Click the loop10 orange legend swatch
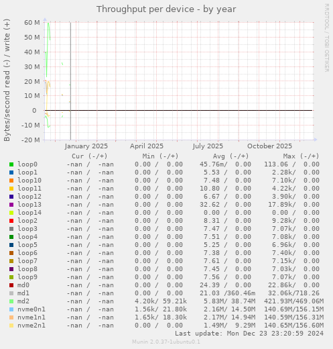333x349 pixels. (11, 181)
